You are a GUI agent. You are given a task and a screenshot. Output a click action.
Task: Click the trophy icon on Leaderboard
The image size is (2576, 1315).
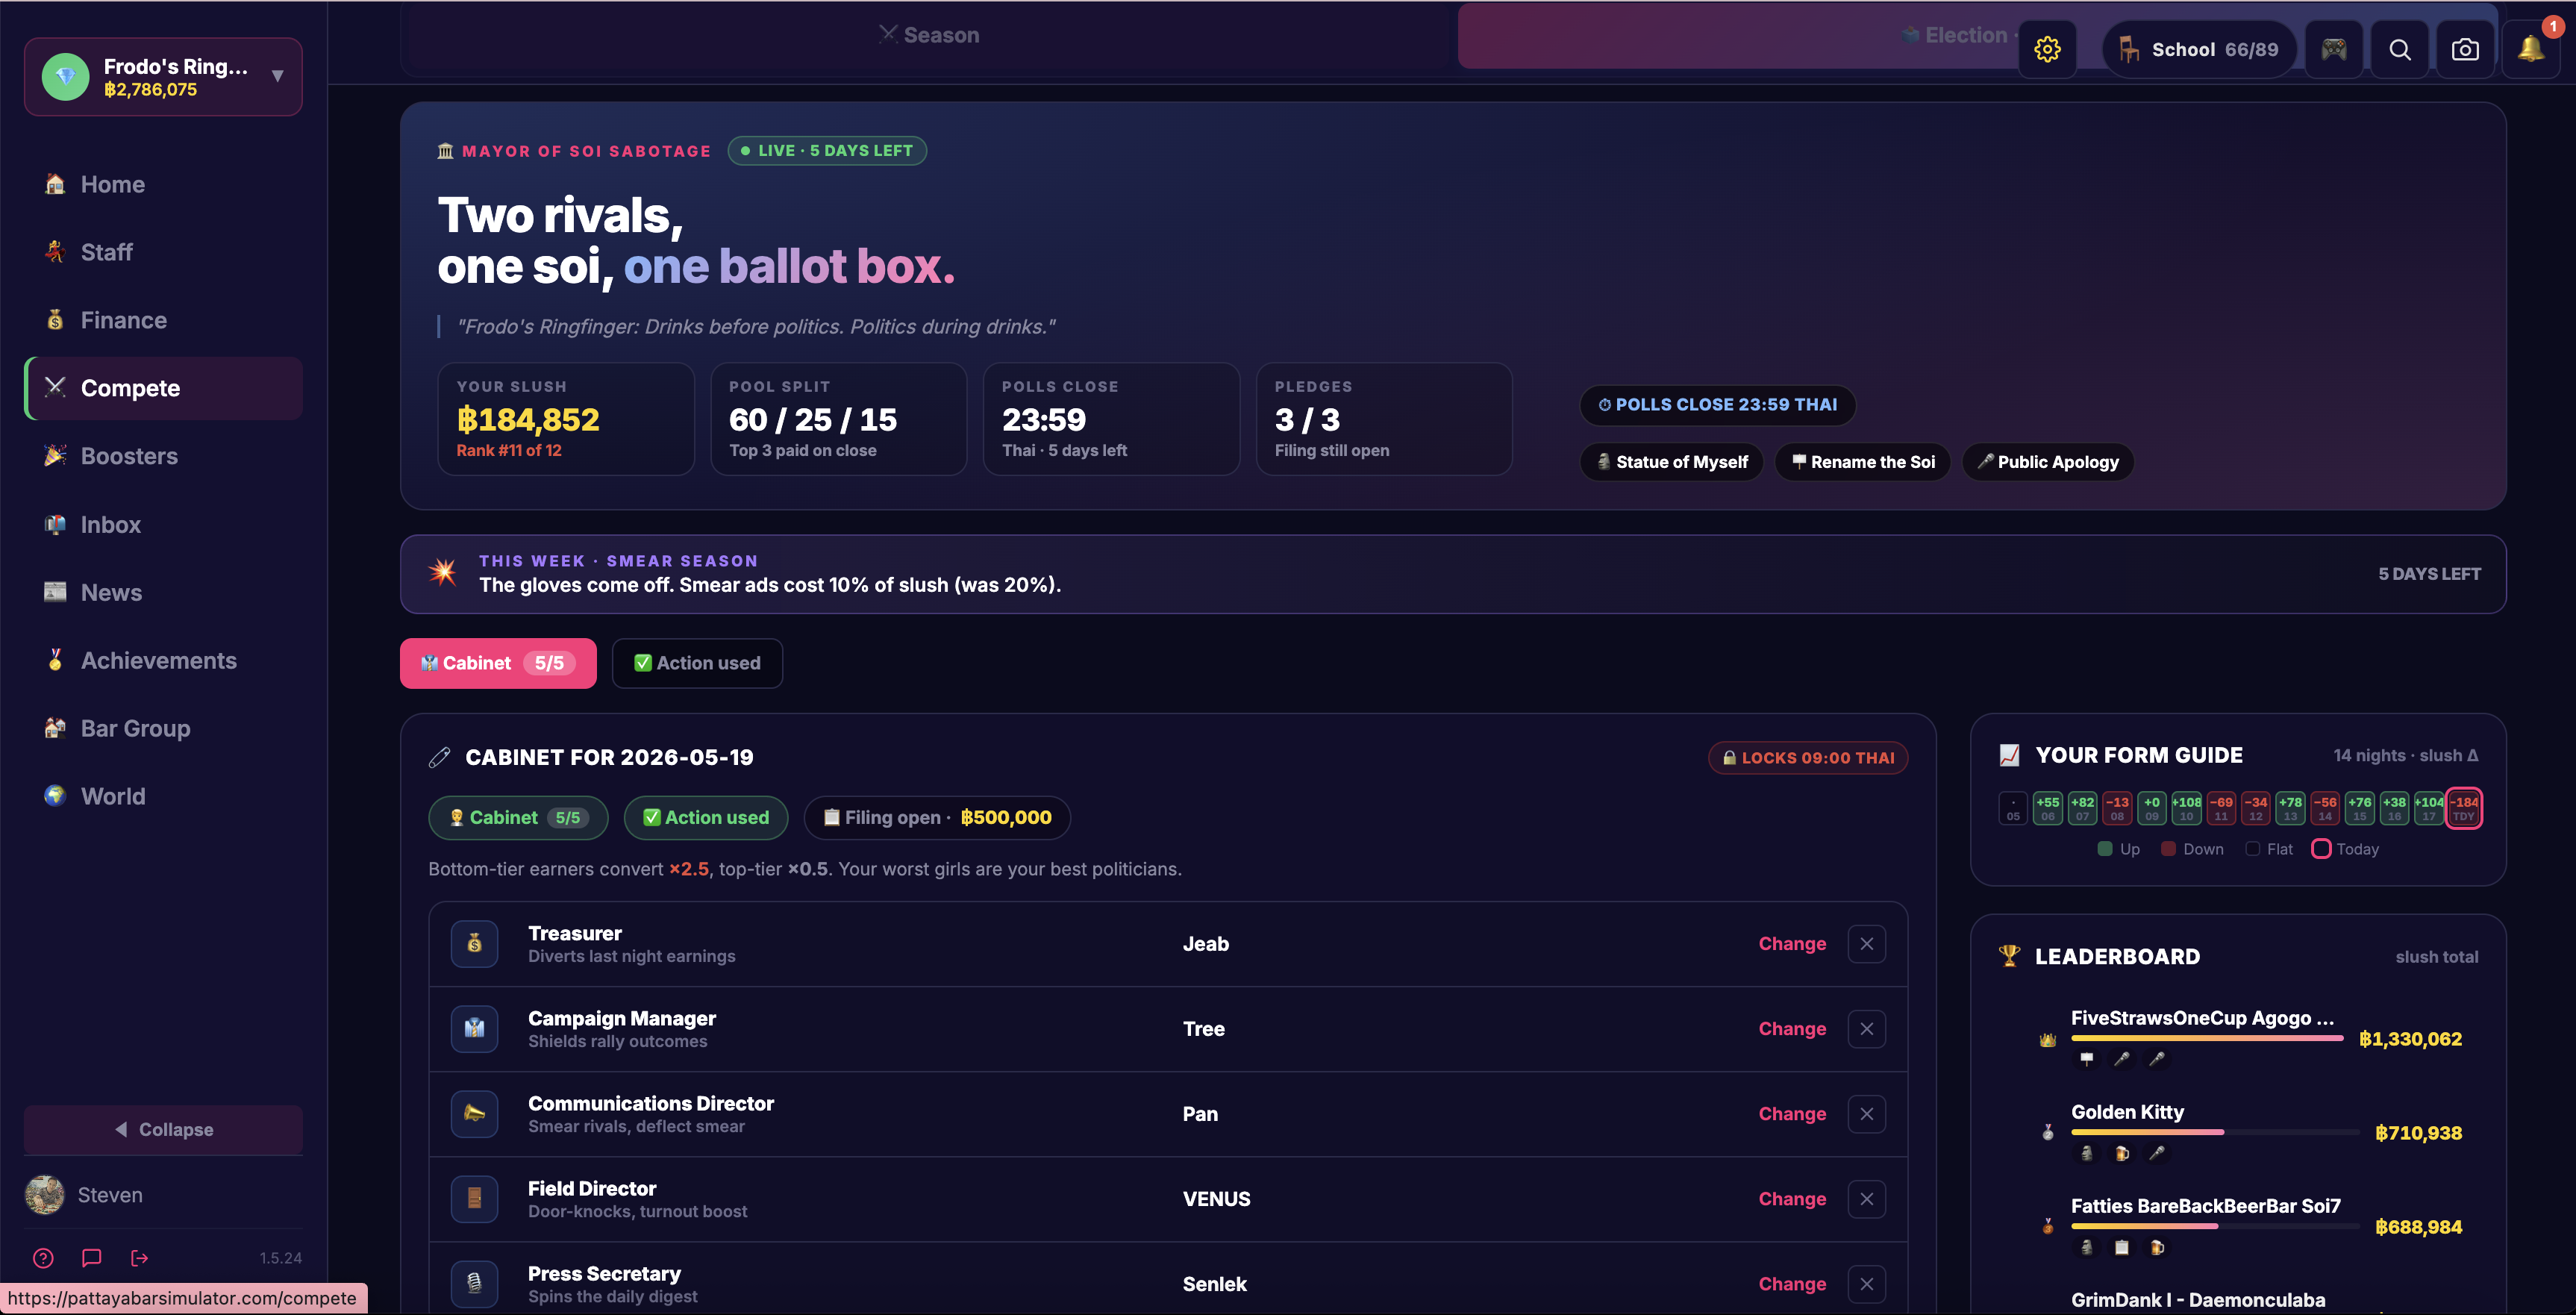pyautogui.click(x=2009, y=956)
